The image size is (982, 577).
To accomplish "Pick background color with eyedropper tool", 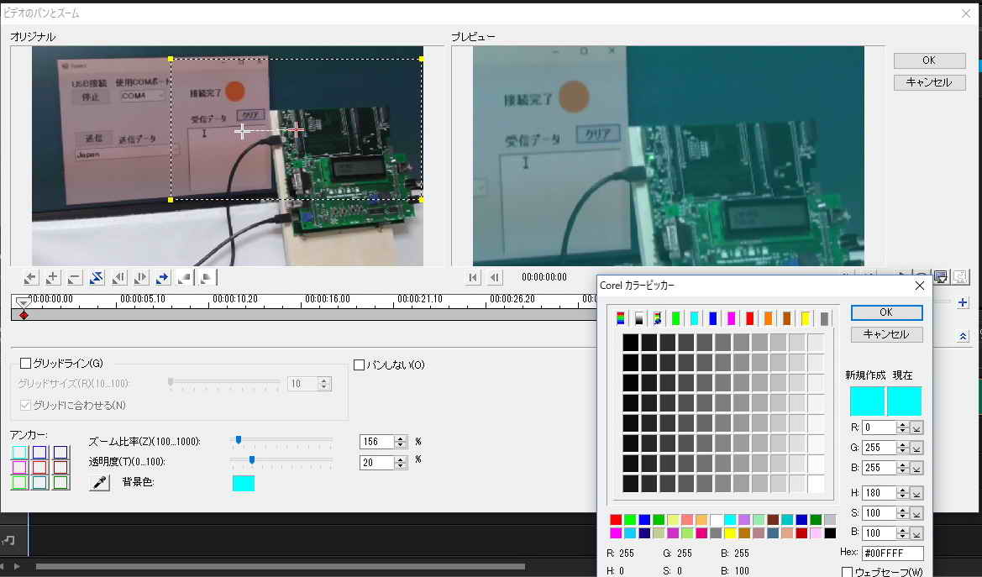I will click(100, 483).
